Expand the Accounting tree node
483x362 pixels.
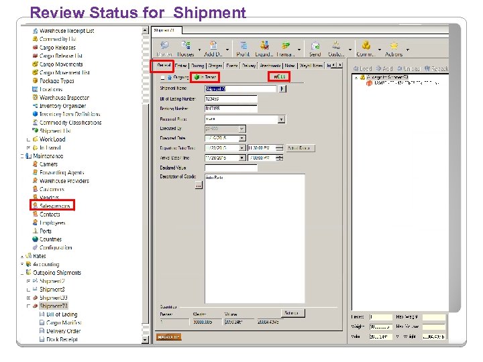22,264
